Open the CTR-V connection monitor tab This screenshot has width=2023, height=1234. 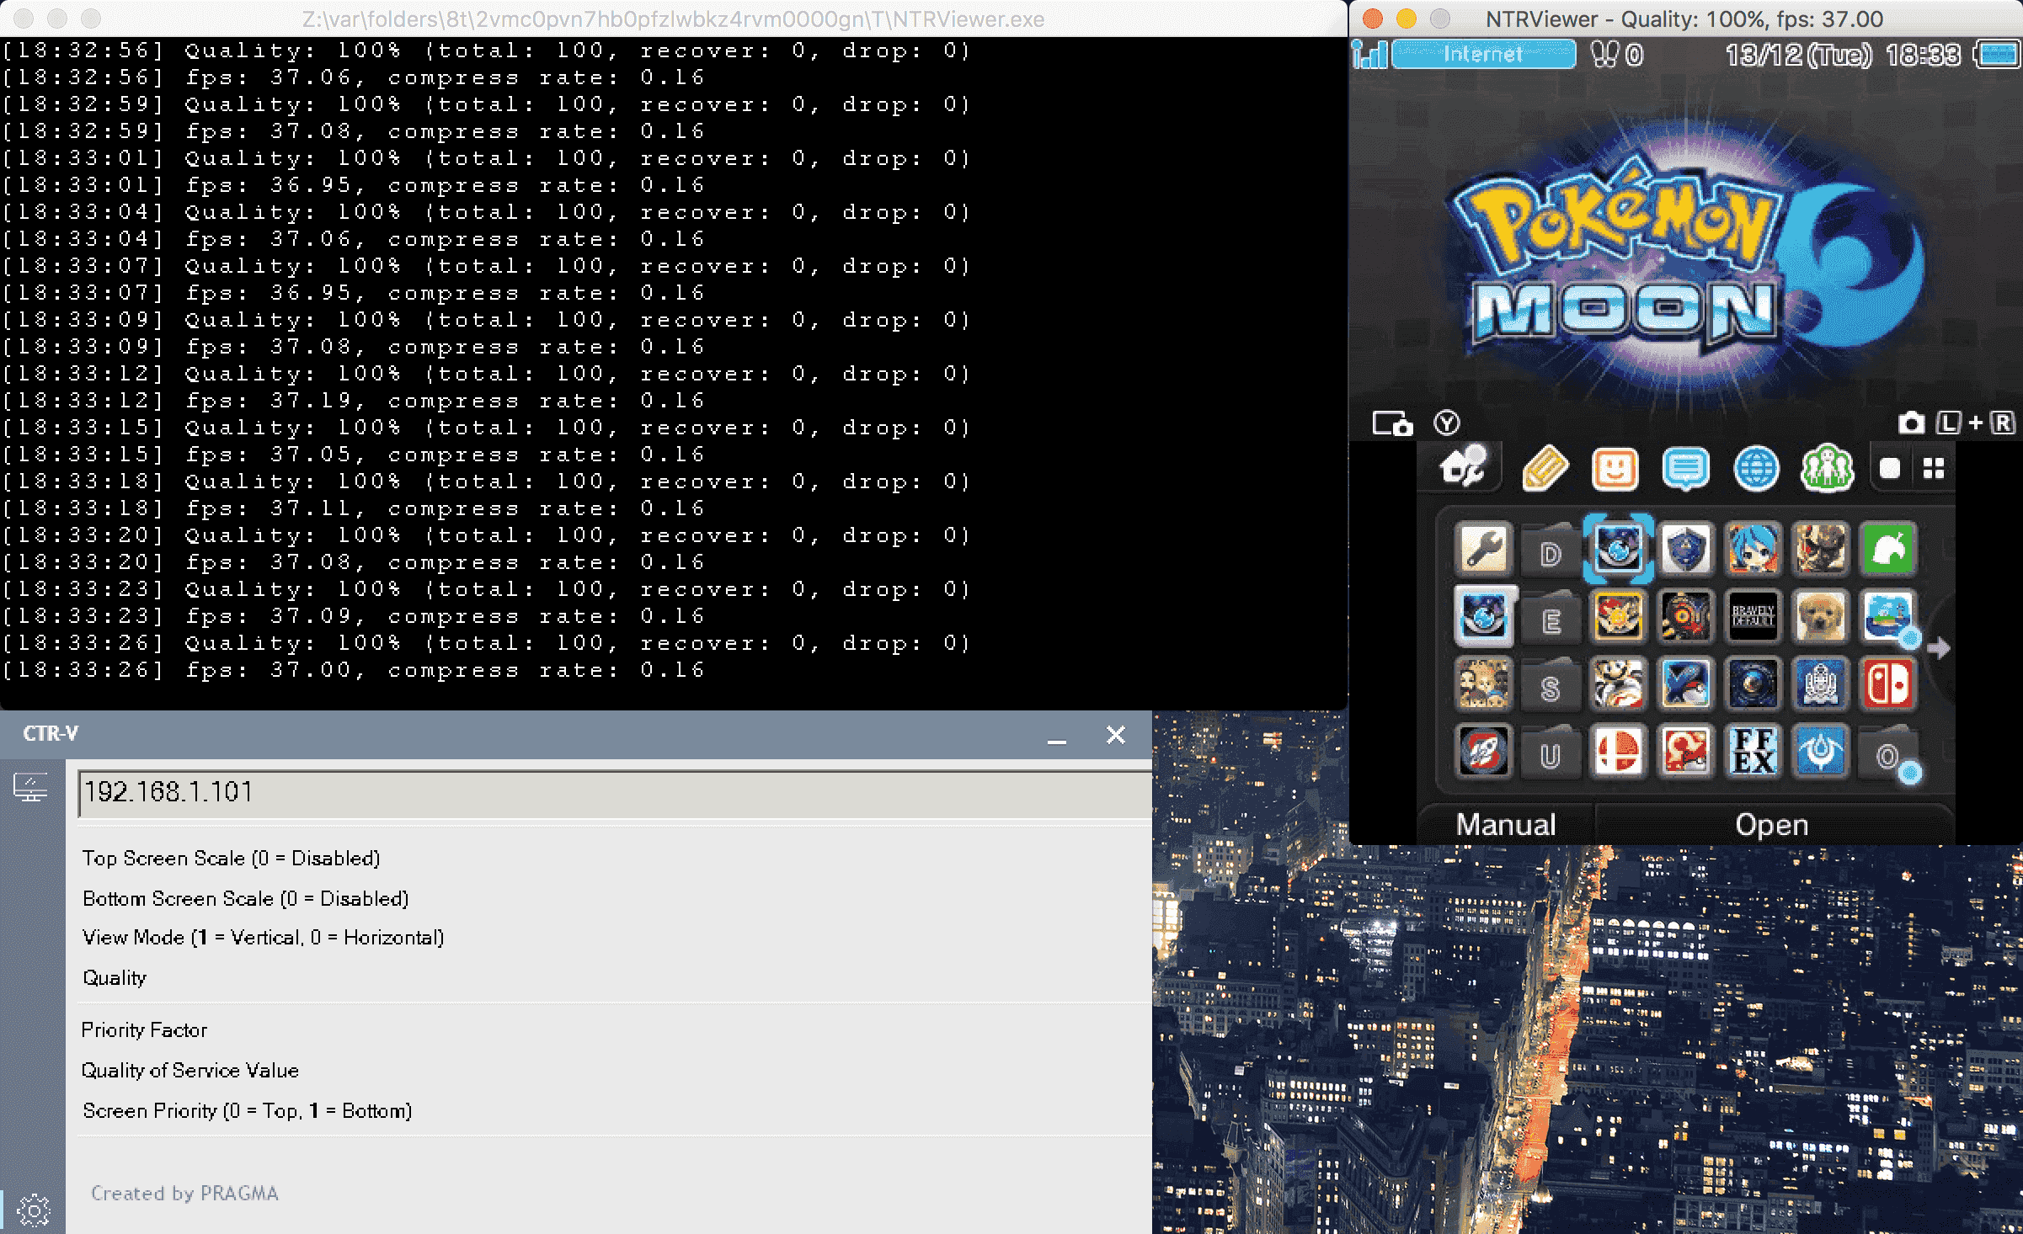(31, 789)
